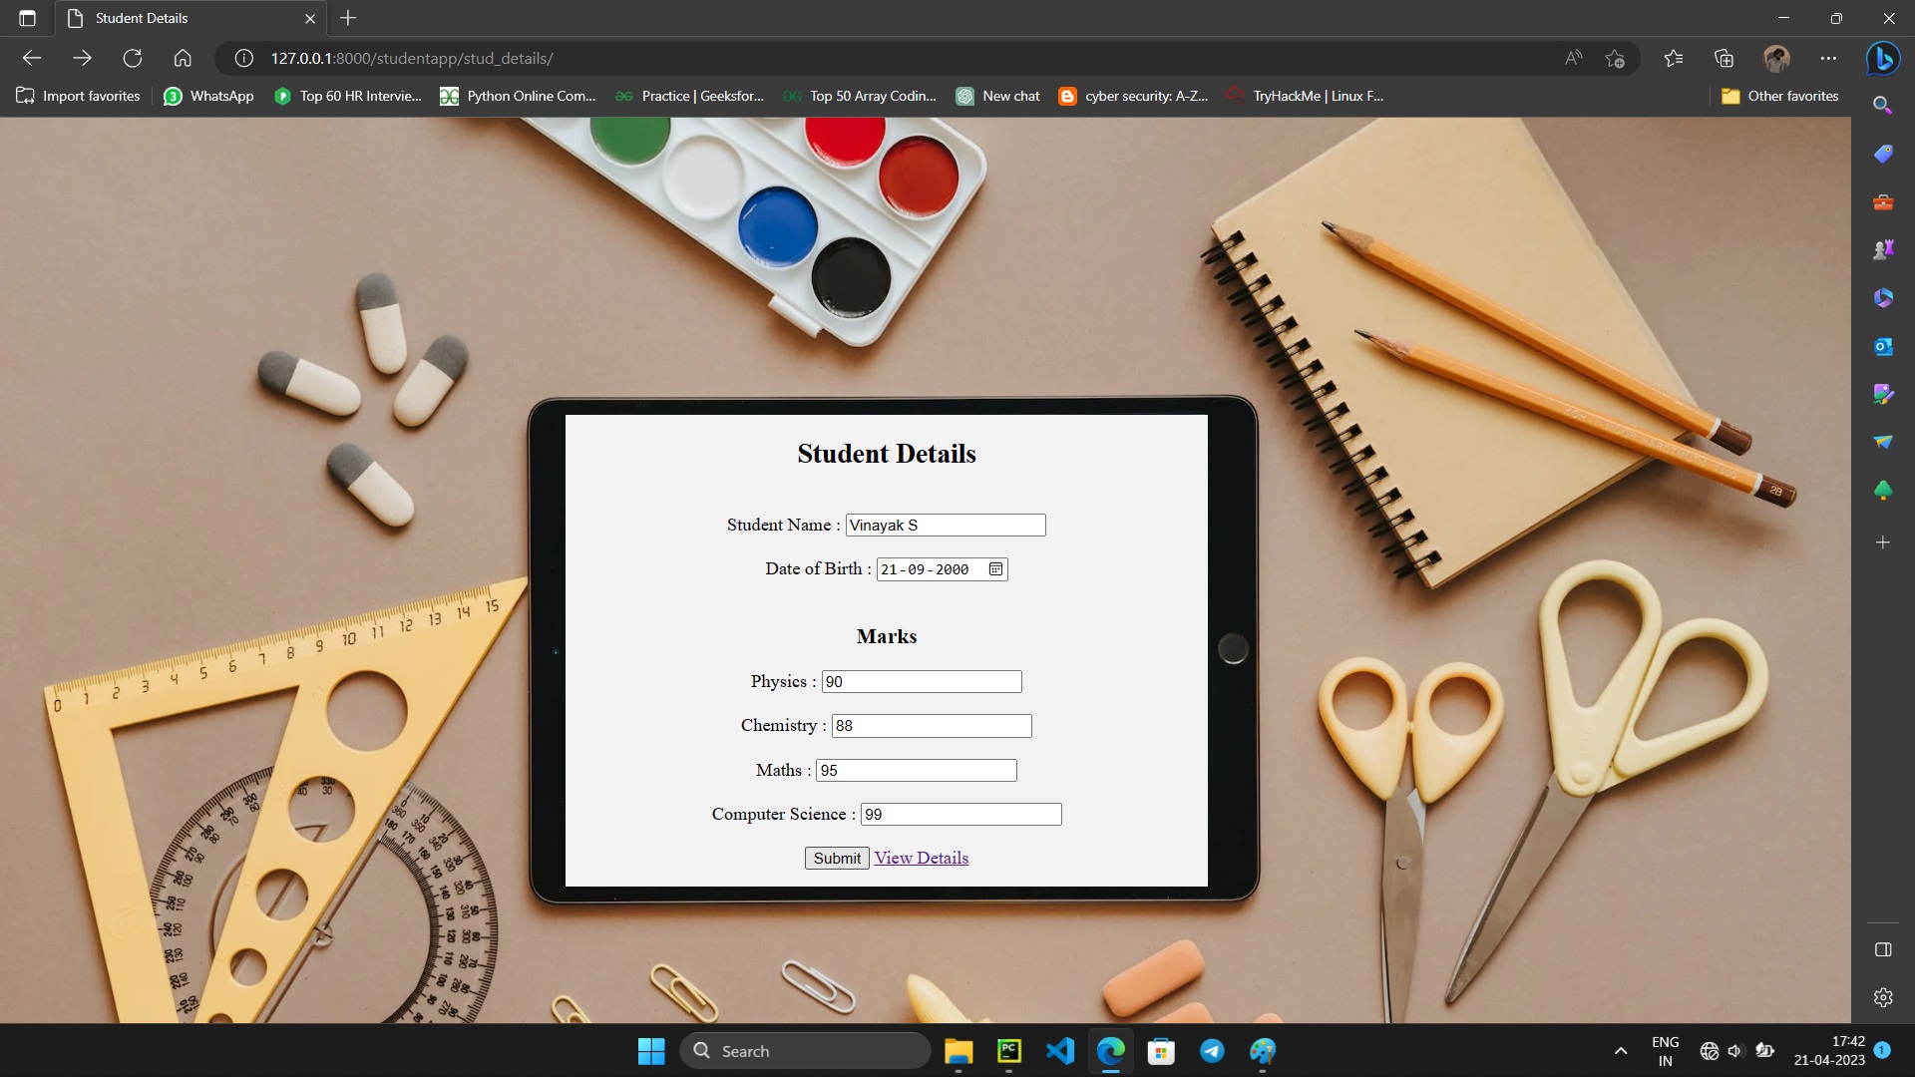Image resolution: width=1915 pixels, height=1077 pixels.
Task: Open a new browser tab
Action: [348, 18]
